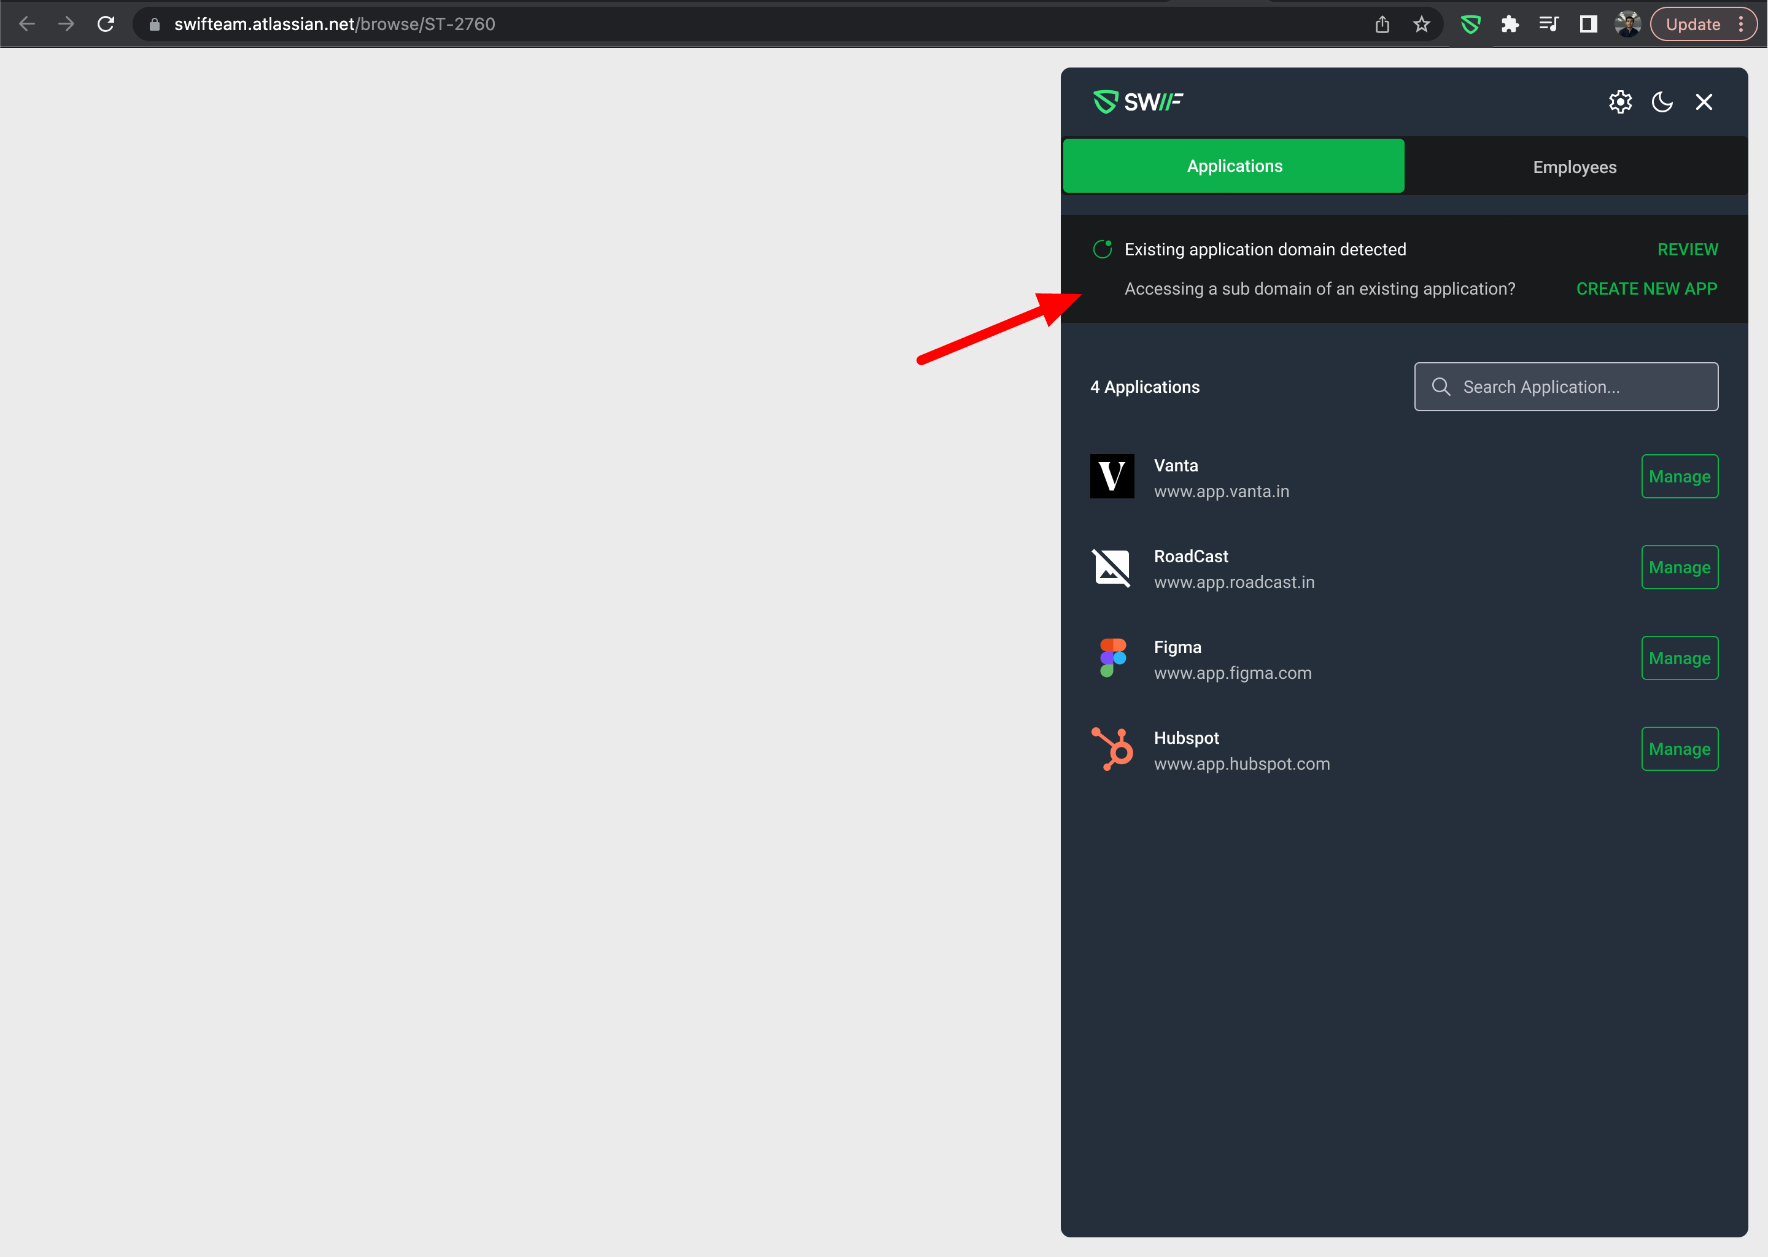Click the share page icon

point(1382,24)
